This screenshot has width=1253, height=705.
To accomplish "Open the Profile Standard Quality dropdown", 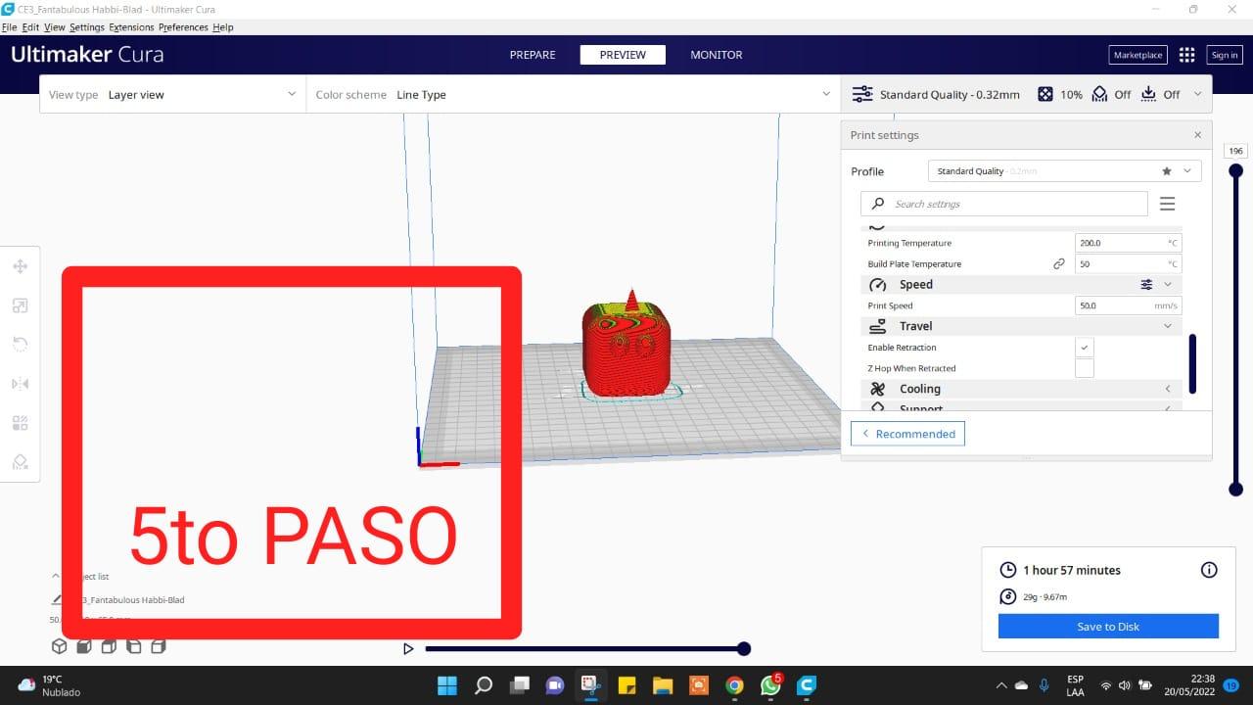I will coord(1064,171).
